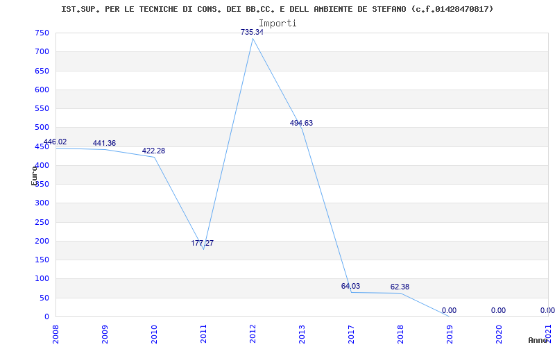The height and width of the screenshot is (347, 555).
Task: Click the IST.SUP. chart title text
Action: click(x=277, y=9)
